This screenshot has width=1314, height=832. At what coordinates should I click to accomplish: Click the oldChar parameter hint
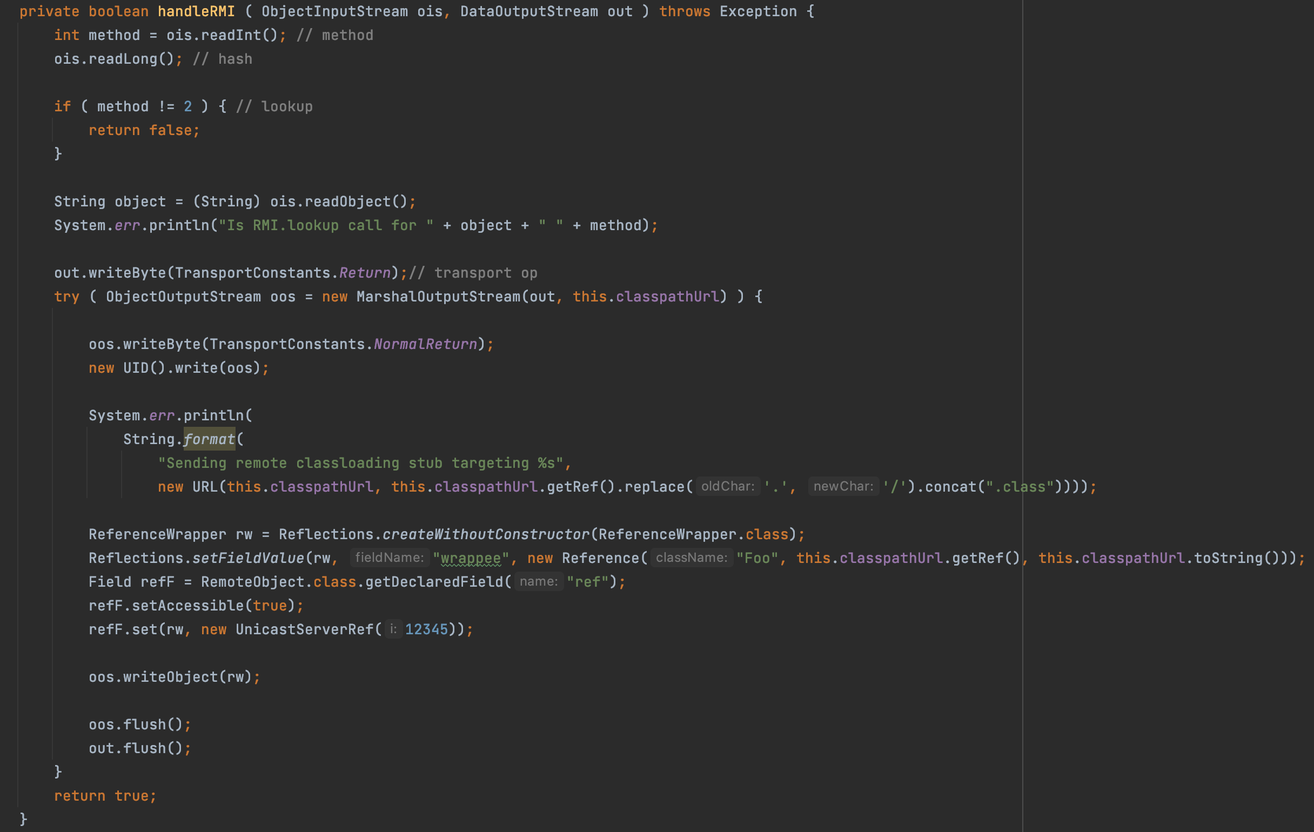(x=727, y=486)
